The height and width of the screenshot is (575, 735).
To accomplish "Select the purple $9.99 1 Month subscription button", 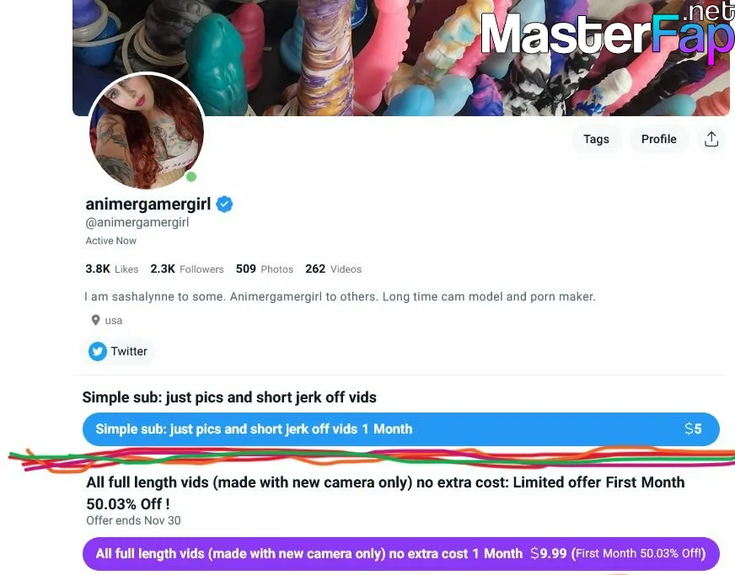I will [x=400, y=553].
